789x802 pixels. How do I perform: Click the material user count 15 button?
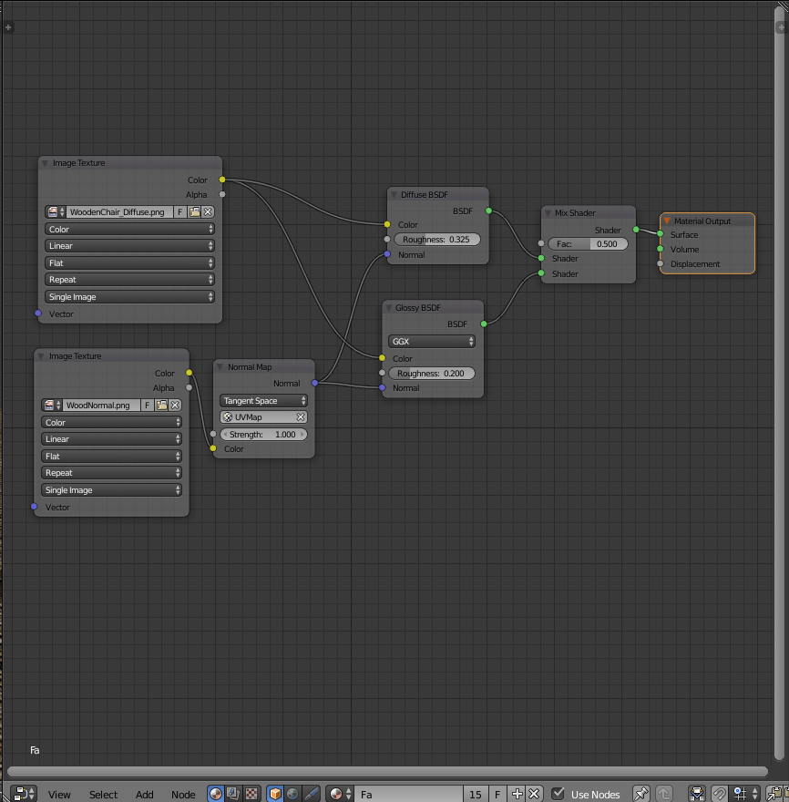(x=475, y=794)
